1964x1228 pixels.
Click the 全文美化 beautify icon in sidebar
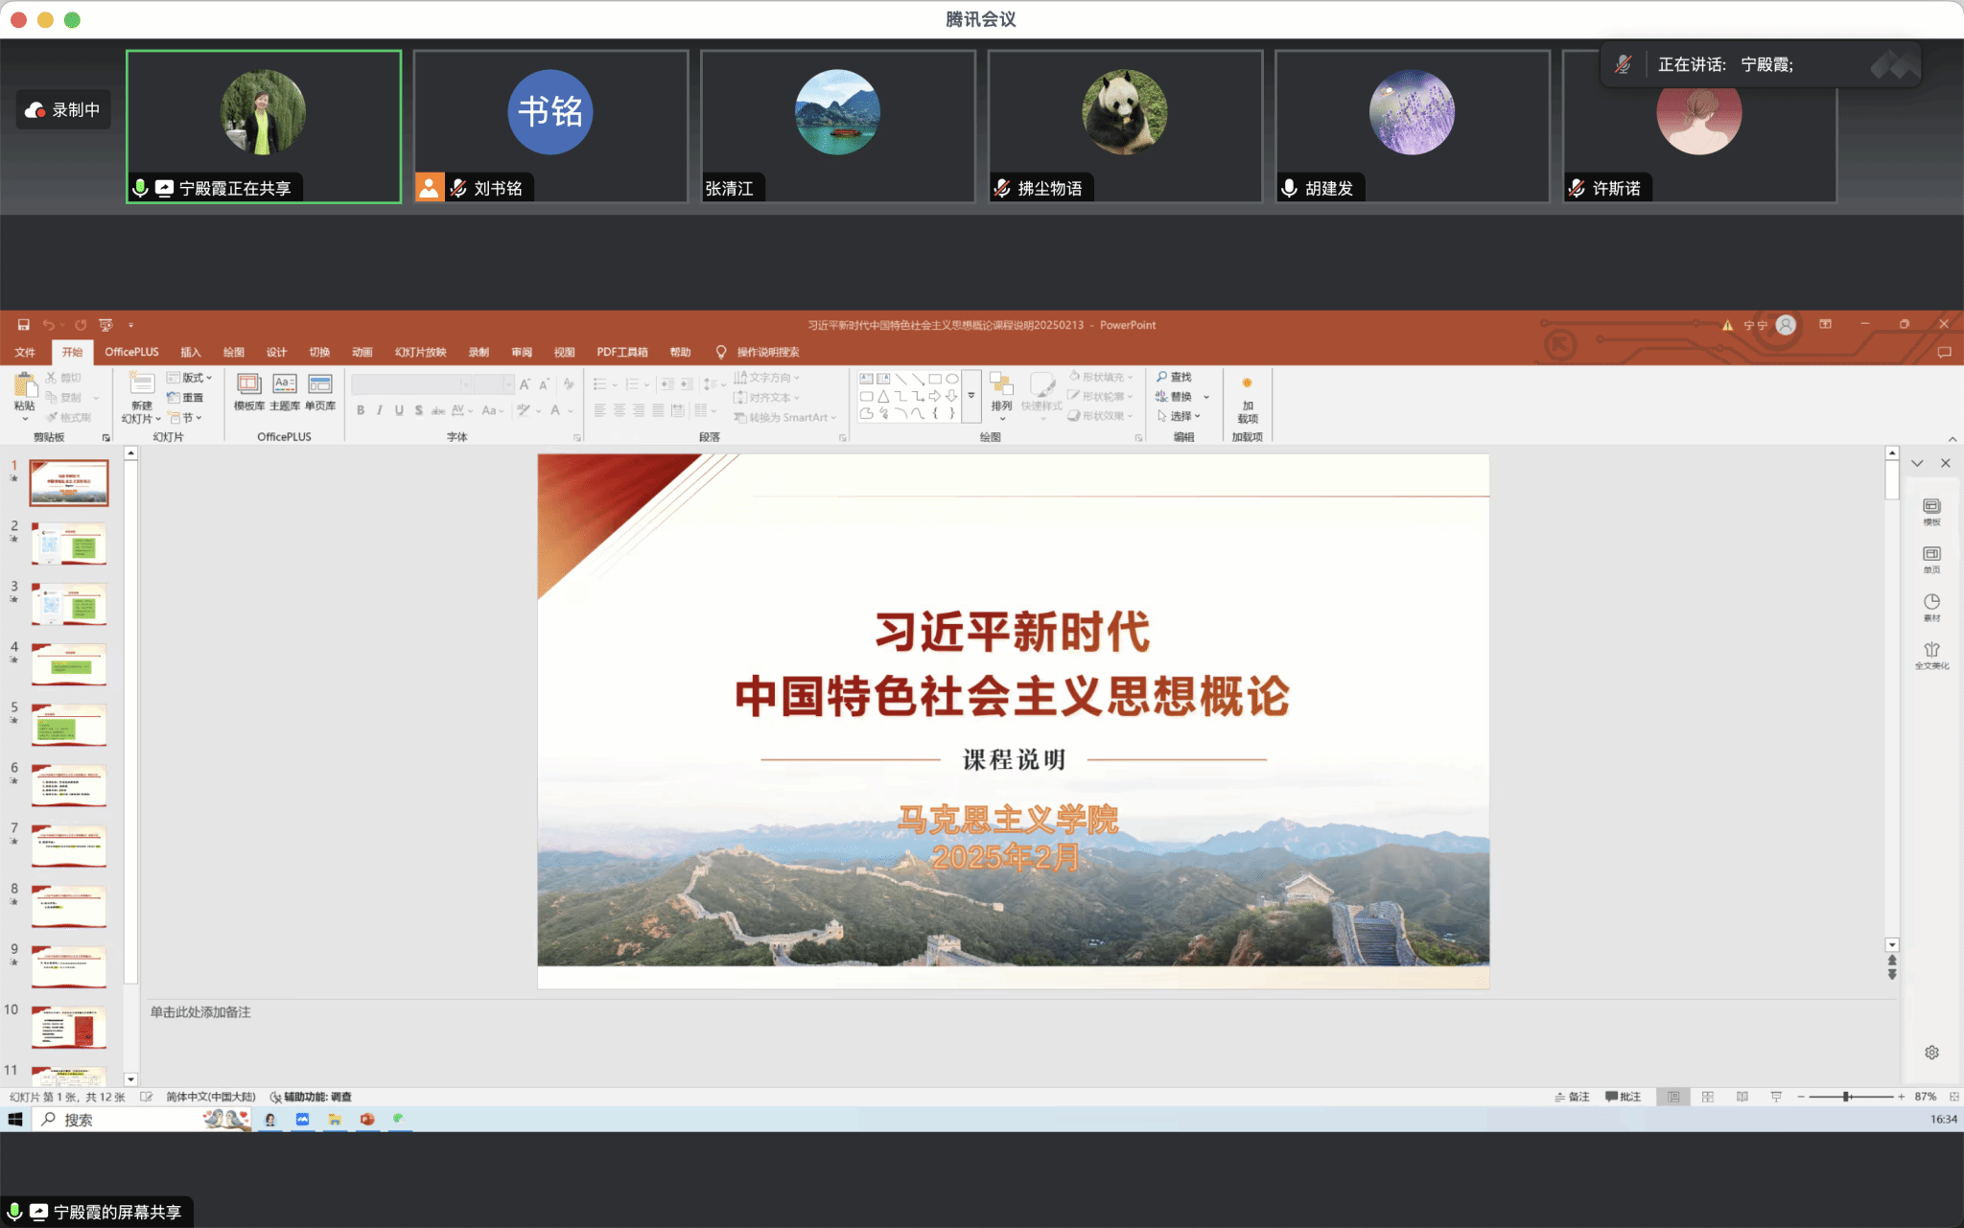pyautogui.click(x=1931, y=654)
